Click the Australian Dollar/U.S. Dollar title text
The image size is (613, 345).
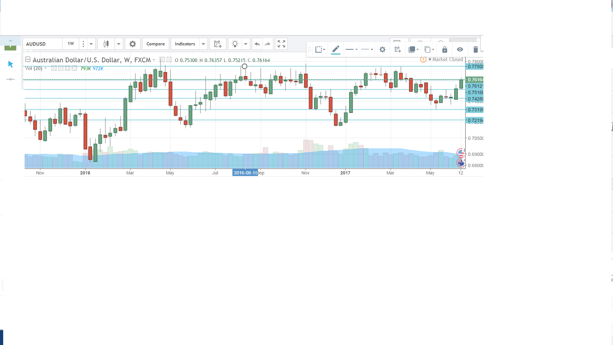[x=92, y=60]
